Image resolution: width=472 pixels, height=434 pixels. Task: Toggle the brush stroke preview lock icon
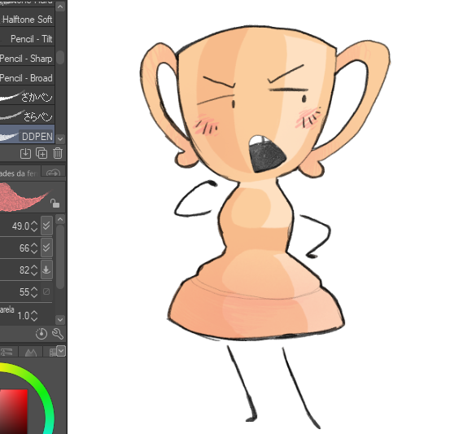point(55,204)
